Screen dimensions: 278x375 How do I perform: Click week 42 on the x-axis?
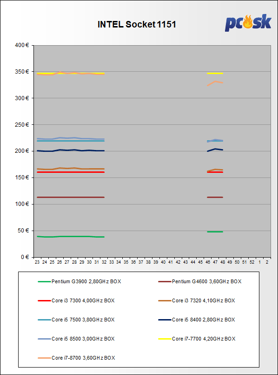(178, 262)
